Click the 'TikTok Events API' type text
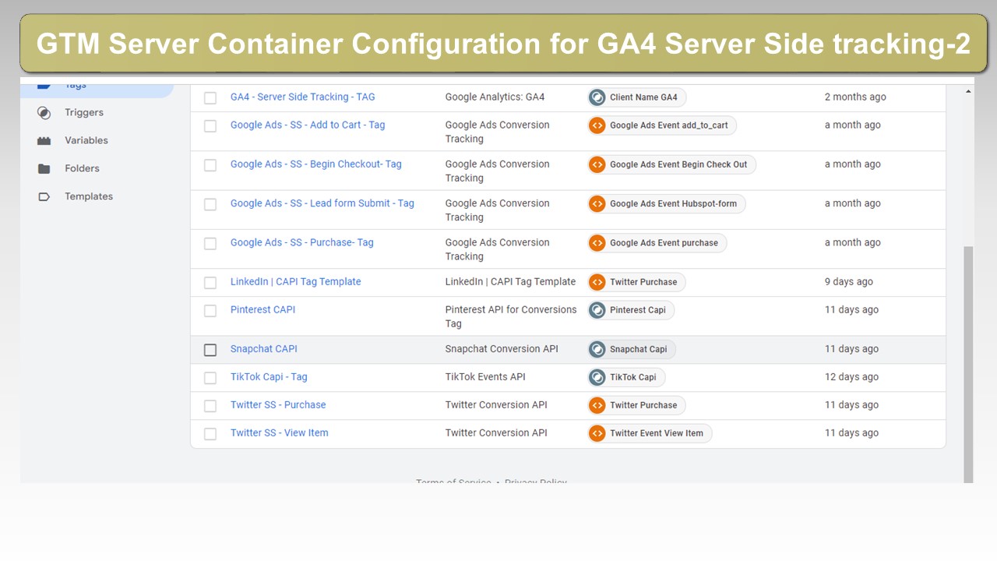 485,376
